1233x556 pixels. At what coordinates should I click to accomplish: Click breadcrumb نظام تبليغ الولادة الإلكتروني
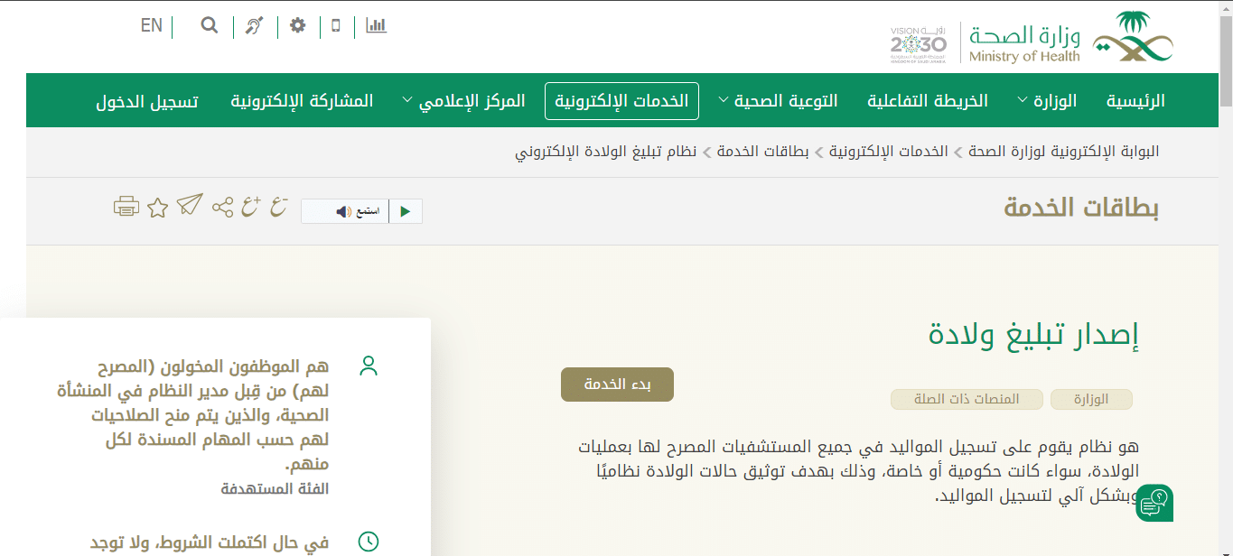[605, 151]
